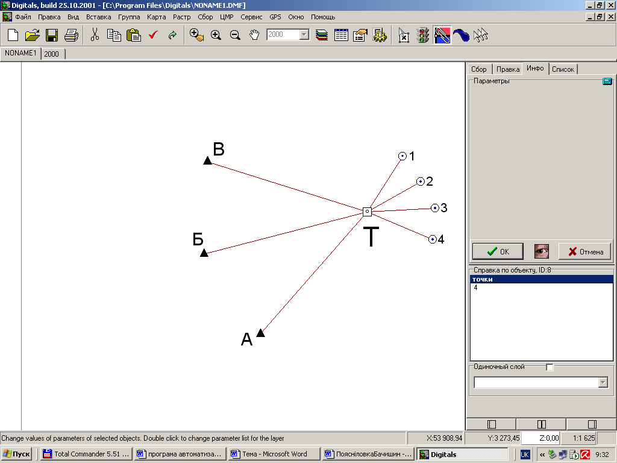Click the left panel layout button
This screenshot has width=617, height=463.
click(x=491, y=424)
